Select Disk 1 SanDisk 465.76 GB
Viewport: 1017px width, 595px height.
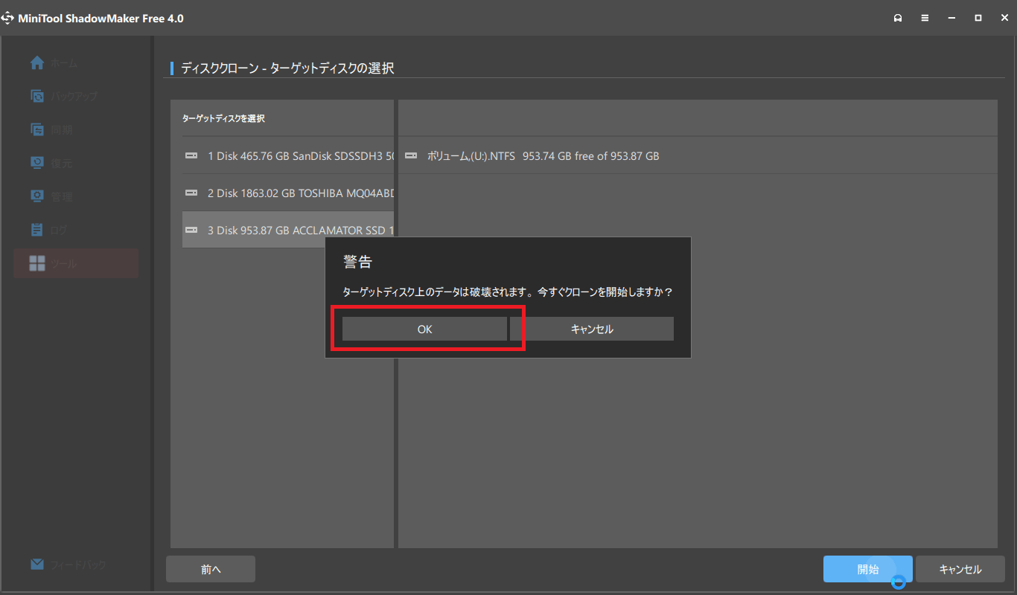(287, 156)
